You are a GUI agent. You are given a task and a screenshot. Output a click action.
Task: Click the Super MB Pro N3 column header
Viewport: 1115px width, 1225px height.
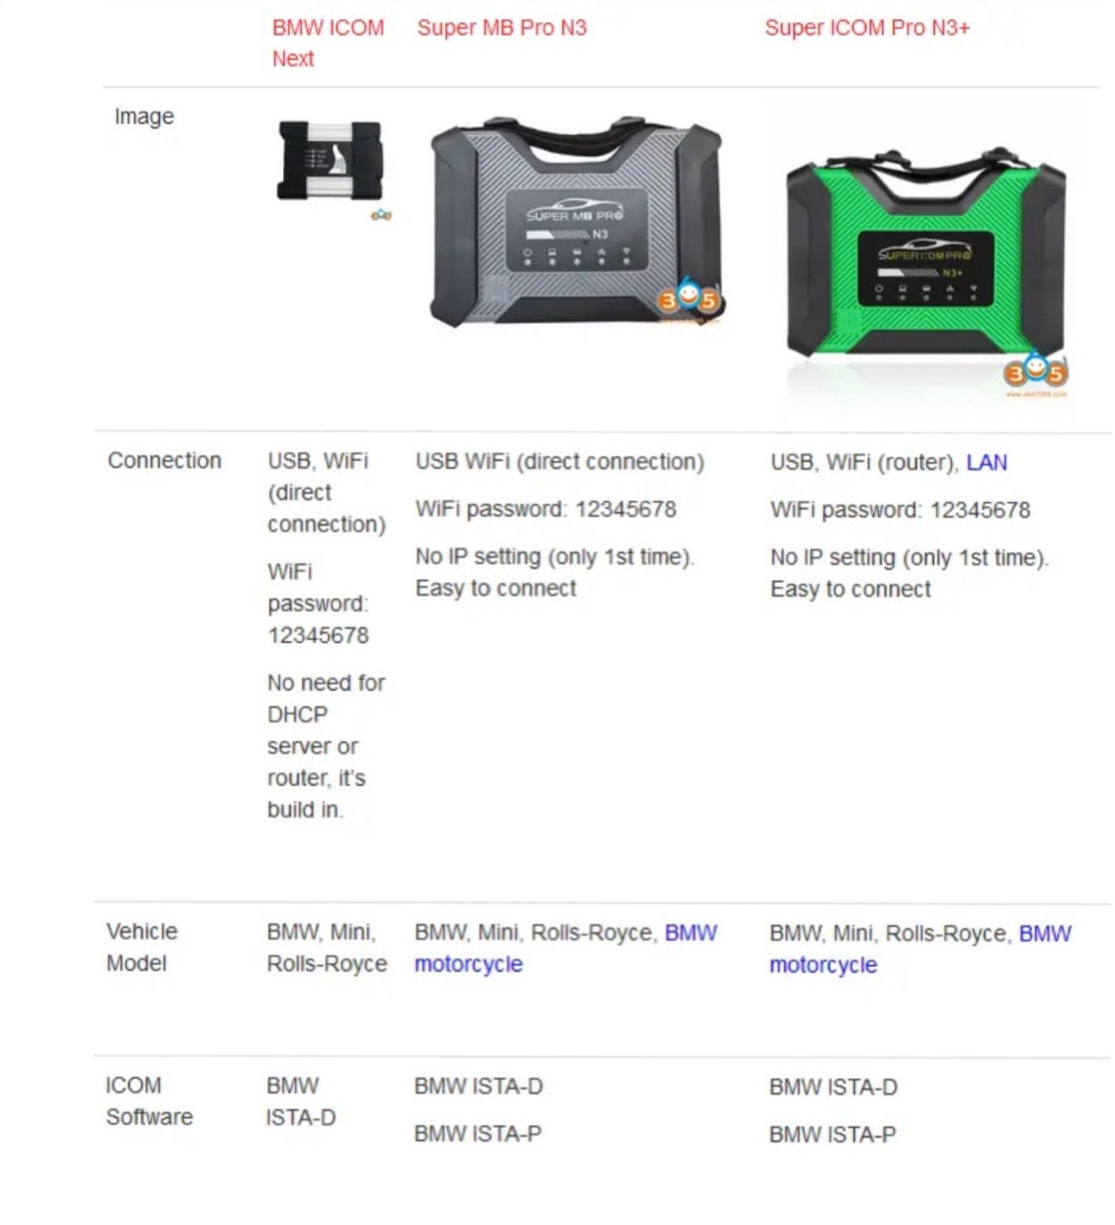pos(502,28)
